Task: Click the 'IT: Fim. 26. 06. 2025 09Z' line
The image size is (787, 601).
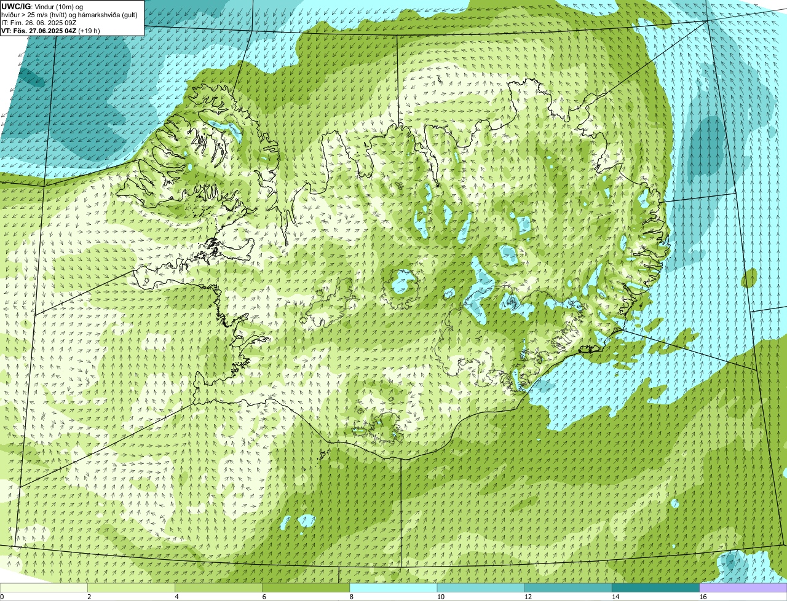Action: (39, 23)
